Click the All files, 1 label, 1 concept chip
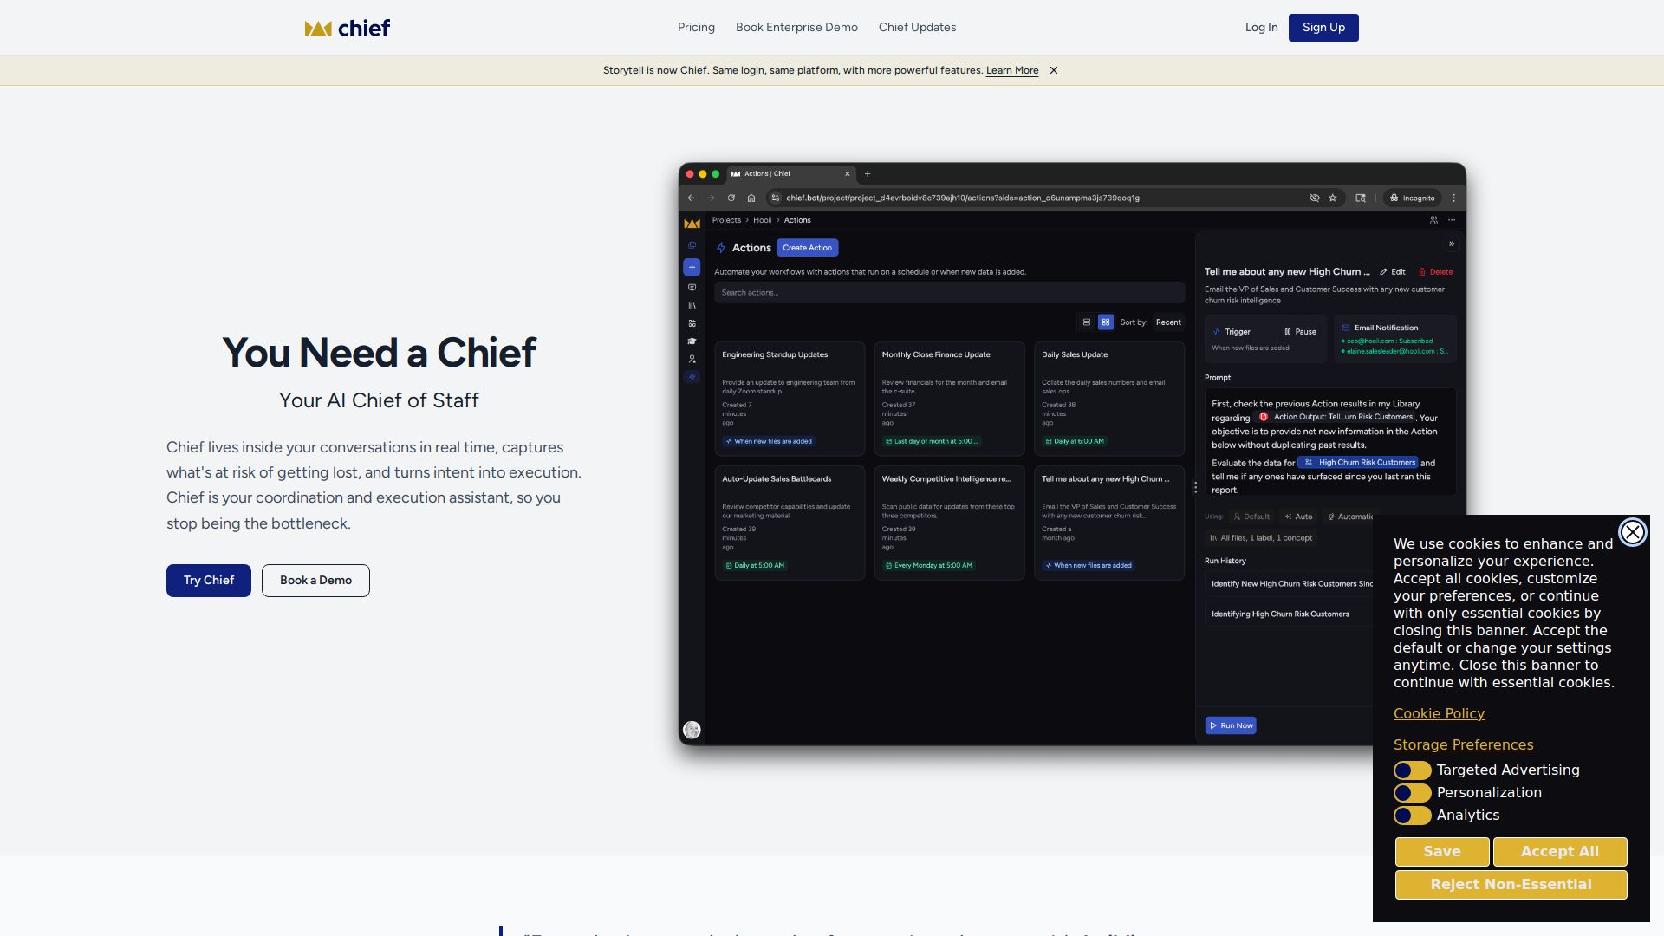 [x=1261, y=538]
